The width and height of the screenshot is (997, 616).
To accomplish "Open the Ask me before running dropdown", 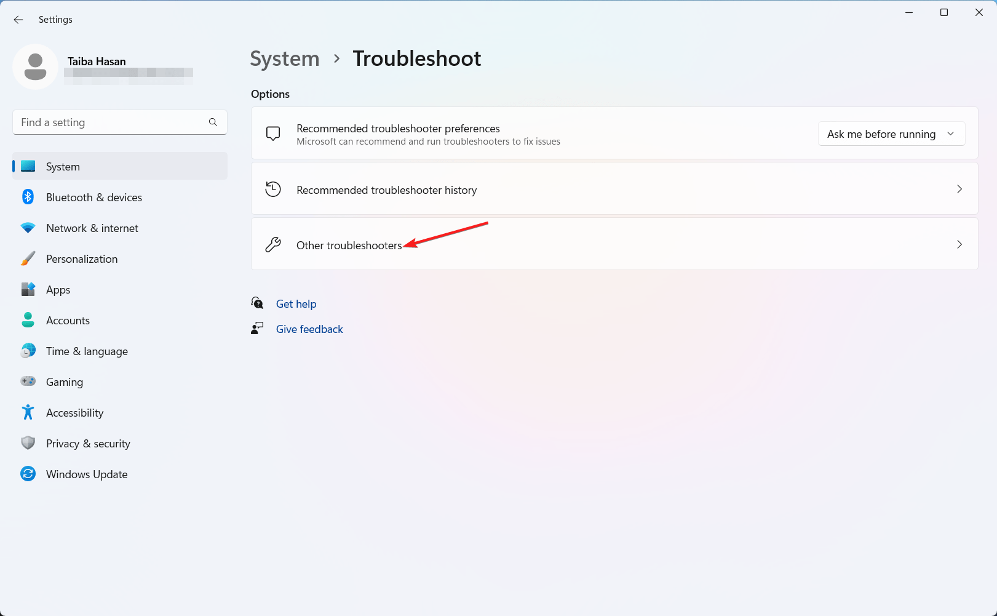I will coord(891,134).
